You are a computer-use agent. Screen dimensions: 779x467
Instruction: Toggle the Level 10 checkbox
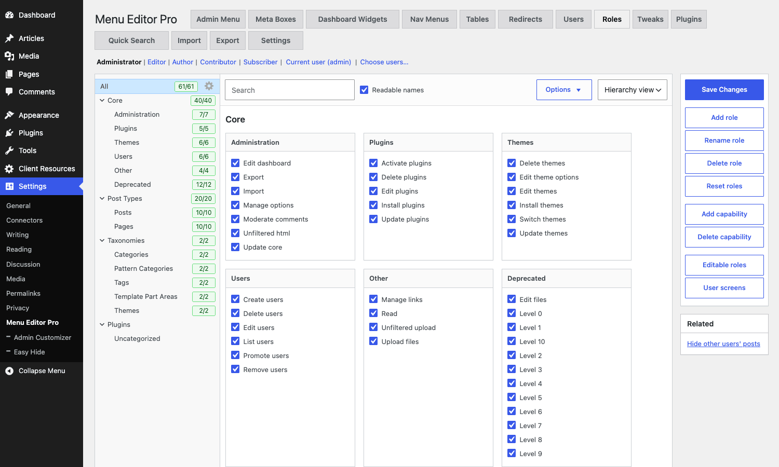click(x=512, y=341)
